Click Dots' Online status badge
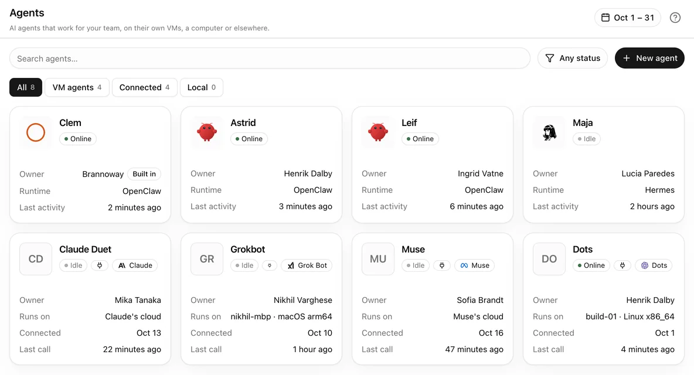This screenshot has height=375, width=694. (591, 265)
